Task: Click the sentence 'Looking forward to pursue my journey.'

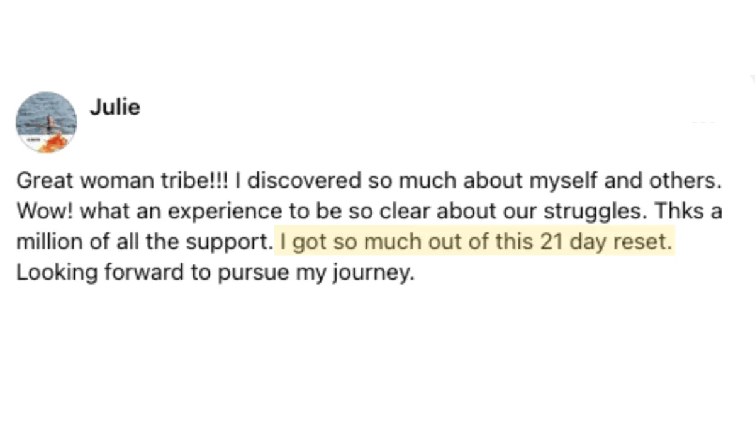Action: click(x=216, y=274)
